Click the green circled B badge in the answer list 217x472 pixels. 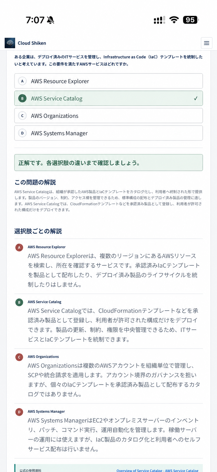22,99
